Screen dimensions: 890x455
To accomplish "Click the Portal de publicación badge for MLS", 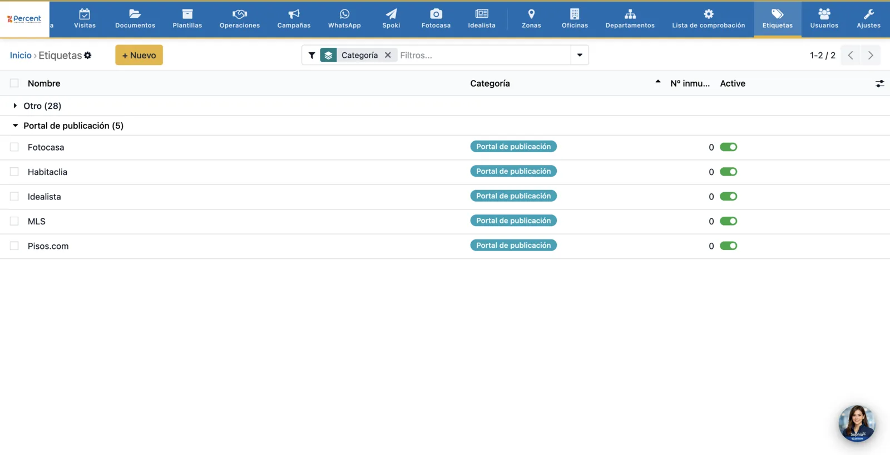I will pos(513,221).
